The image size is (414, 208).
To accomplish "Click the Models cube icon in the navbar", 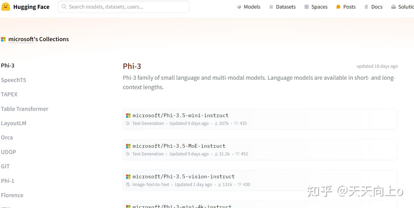I will (x=239, y=7).
